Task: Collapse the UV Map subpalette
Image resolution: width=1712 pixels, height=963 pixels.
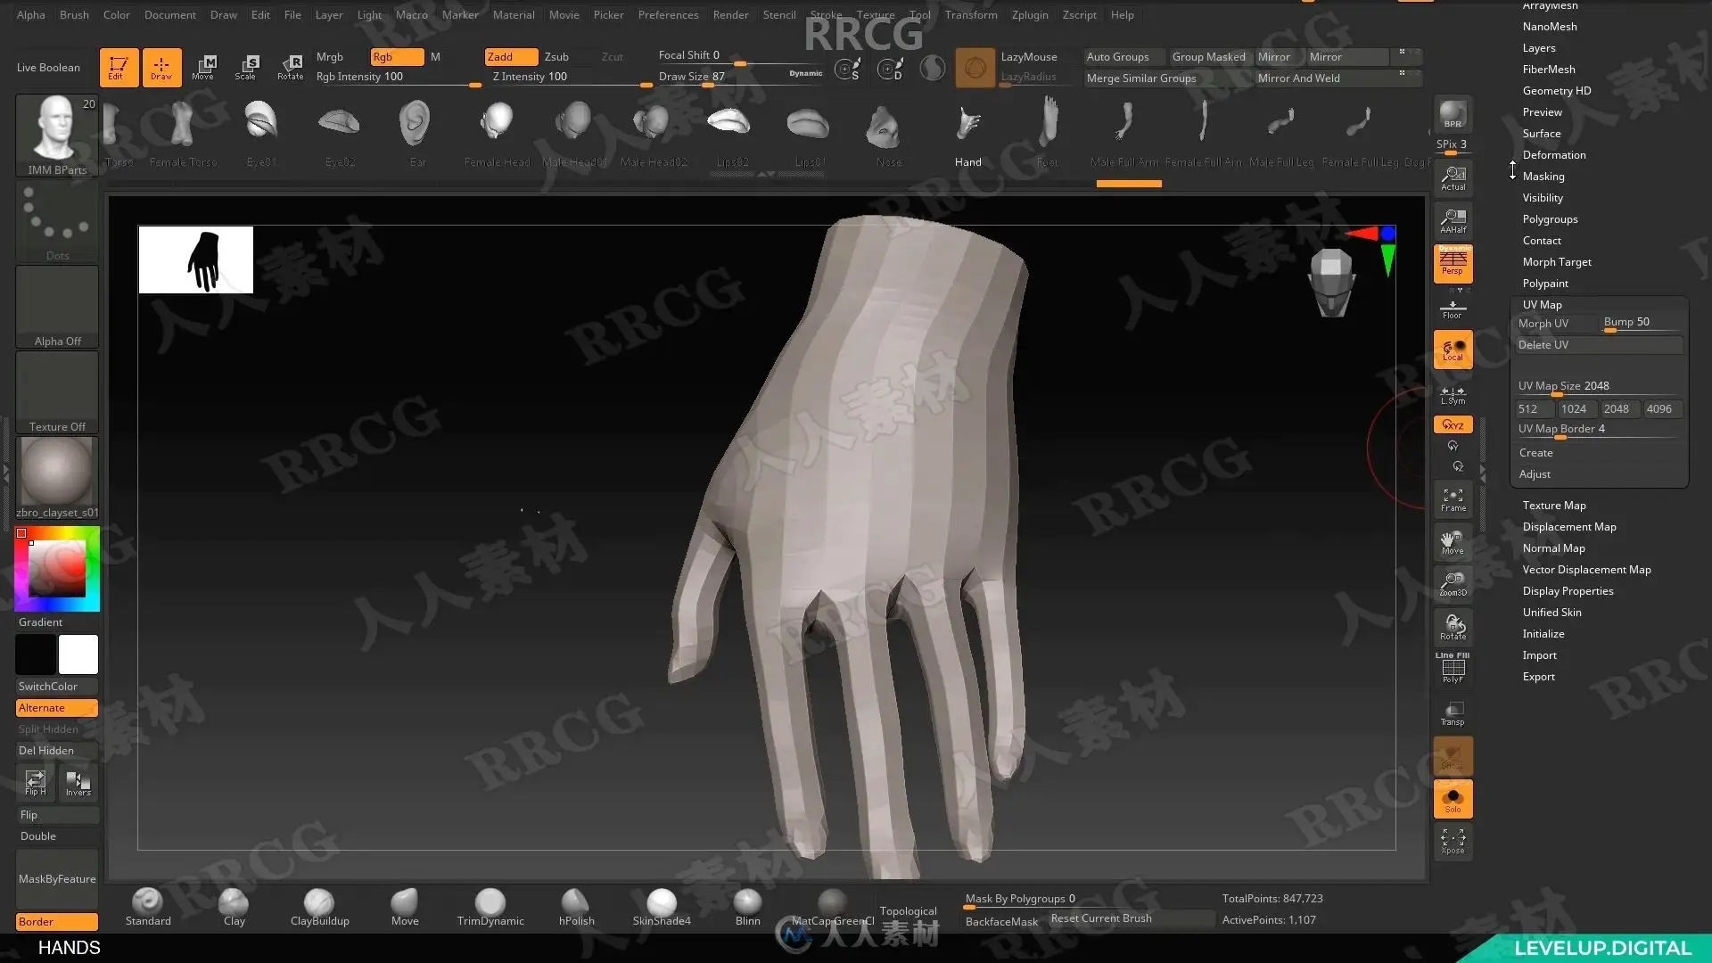Action: (x=1542, y=304)
